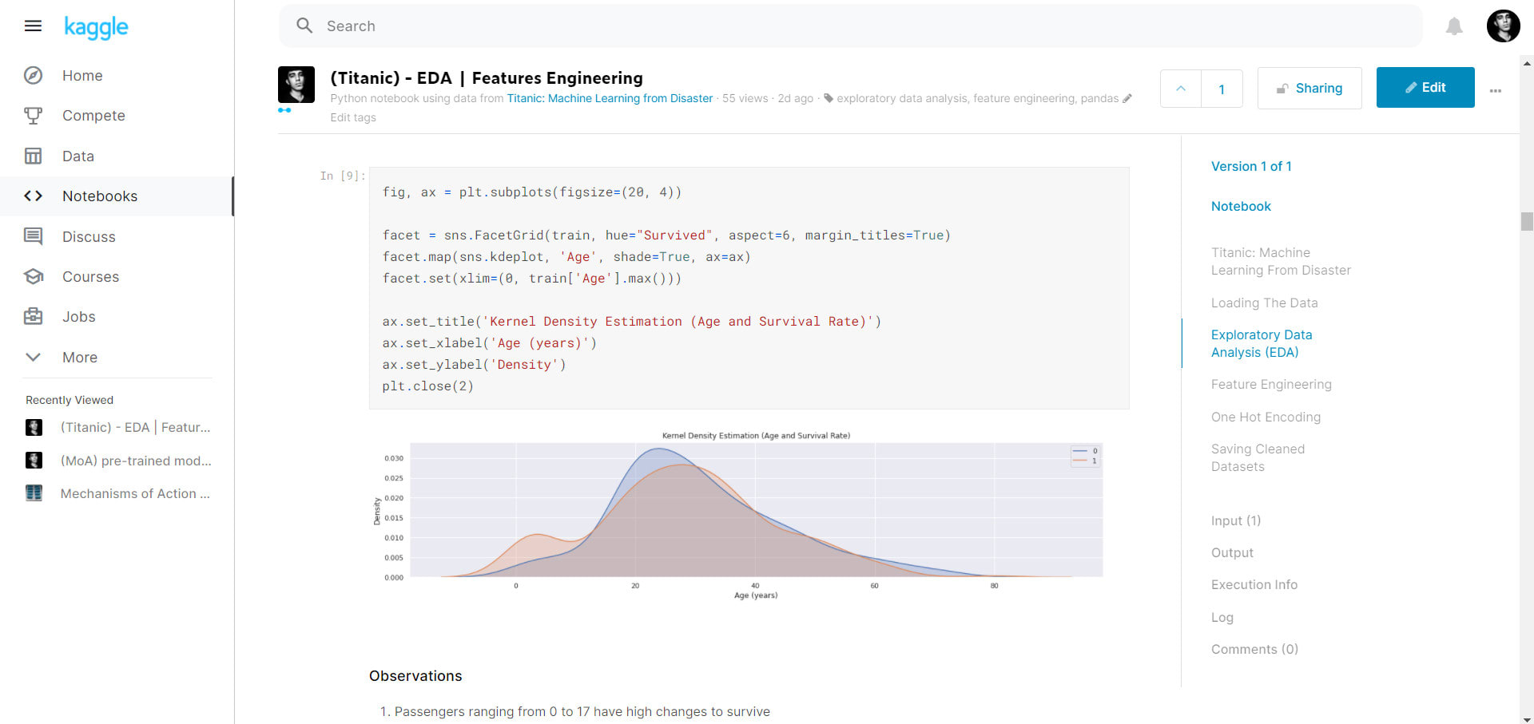Screen dimensions: 1534x724
Task: Open the Home compass icon
Action: tap(33, 76)
